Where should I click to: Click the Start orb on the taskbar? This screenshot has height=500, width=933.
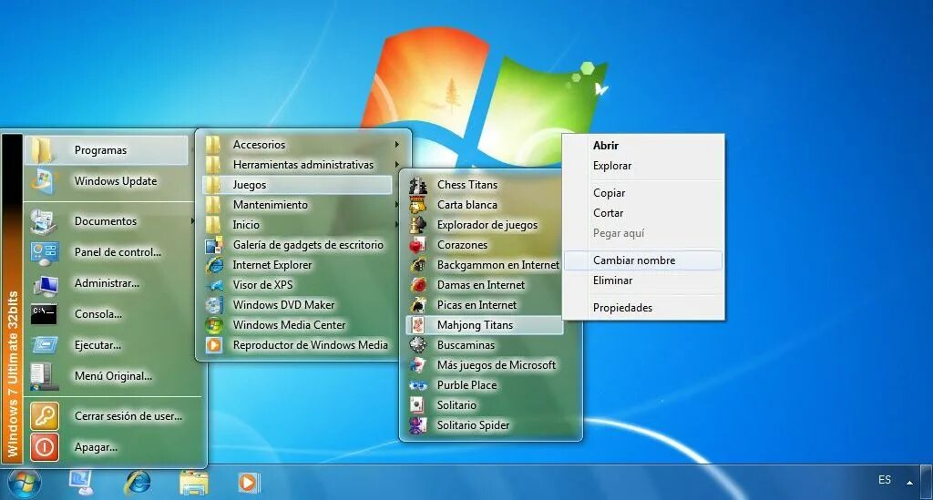pyautogui.click(x=25, y=484)
